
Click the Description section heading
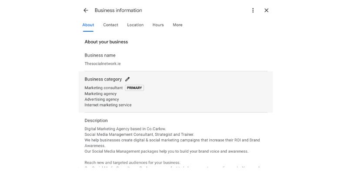pos(96,120)
